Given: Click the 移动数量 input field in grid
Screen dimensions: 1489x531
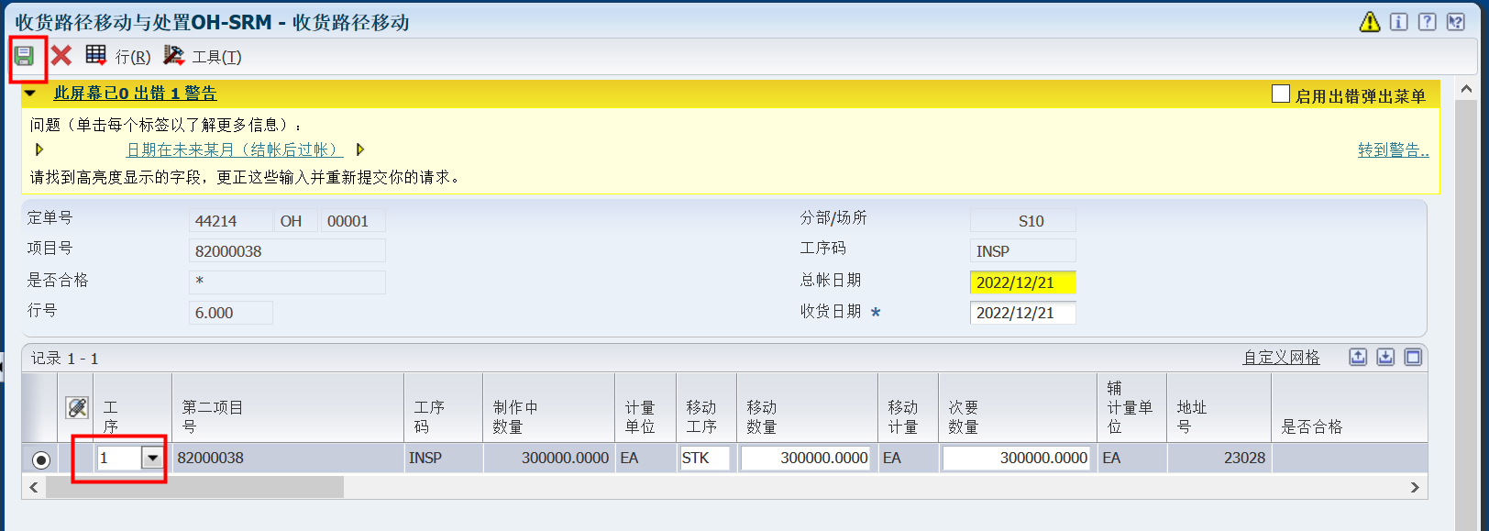Looking at the screenshot, I should click(807, 458).
